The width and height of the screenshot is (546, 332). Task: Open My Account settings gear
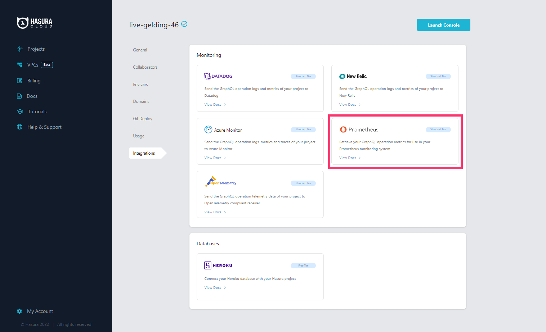(x=20, y=311)
